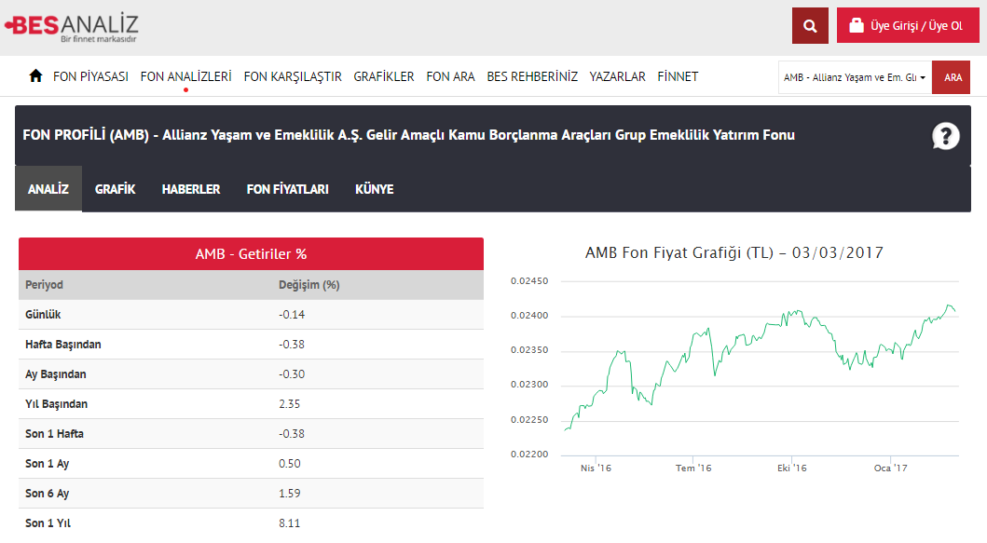Select the ANALİZ tab
Image resolution: width=987 pixels, height=543 pixels.
pyautogui.click(x=48, y=189)
